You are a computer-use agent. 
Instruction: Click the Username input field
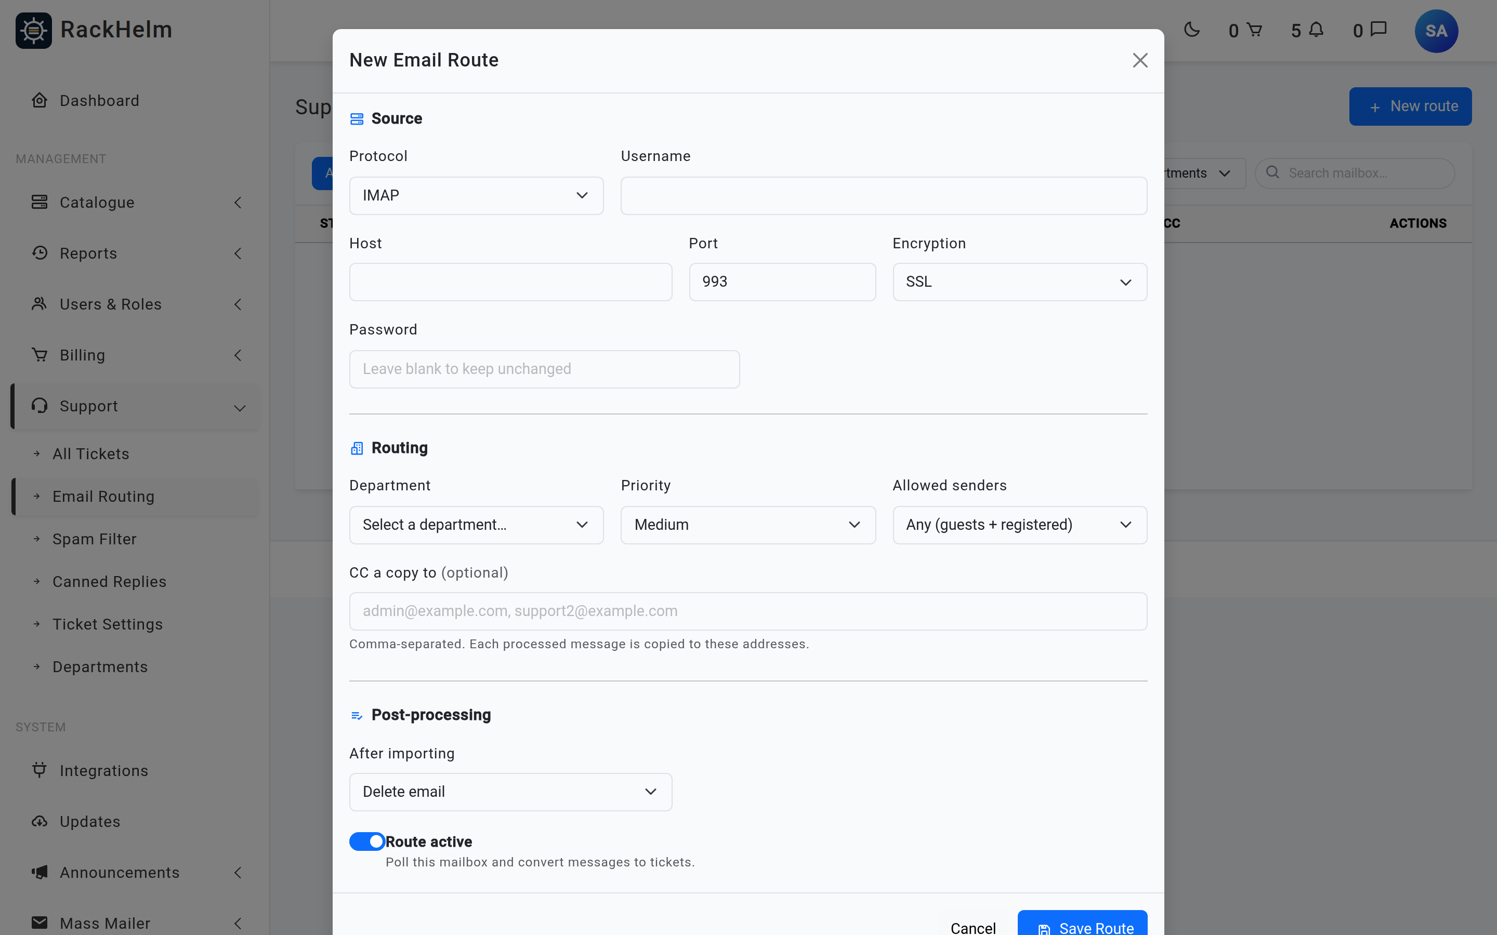(x=883, y=196)
